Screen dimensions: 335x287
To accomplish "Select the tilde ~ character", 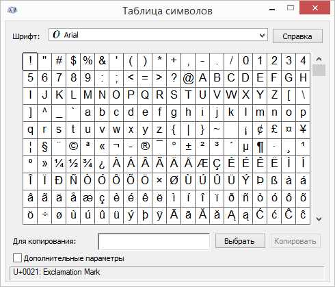I will click(217, 130).
